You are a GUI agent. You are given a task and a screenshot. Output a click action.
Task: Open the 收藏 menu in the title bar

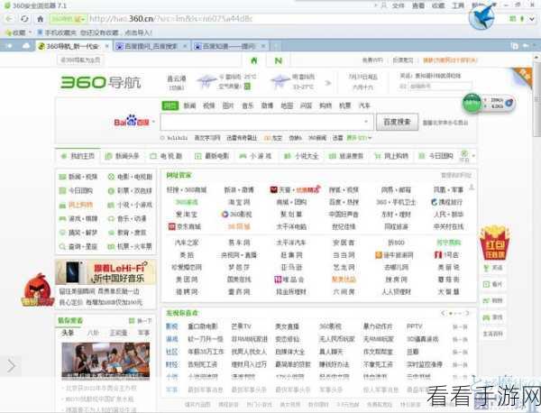(438, 5)
